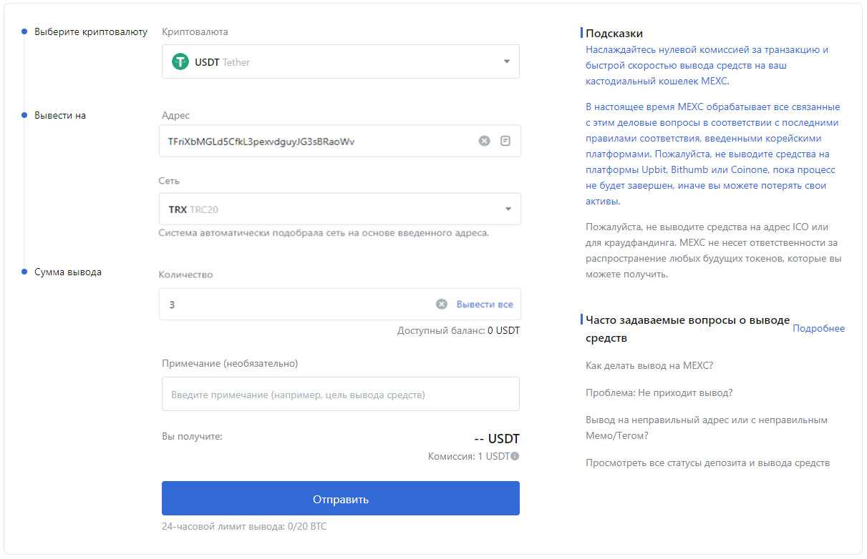Click the Сумма вывода step label

pyautogui.click(x=68, y=272)
